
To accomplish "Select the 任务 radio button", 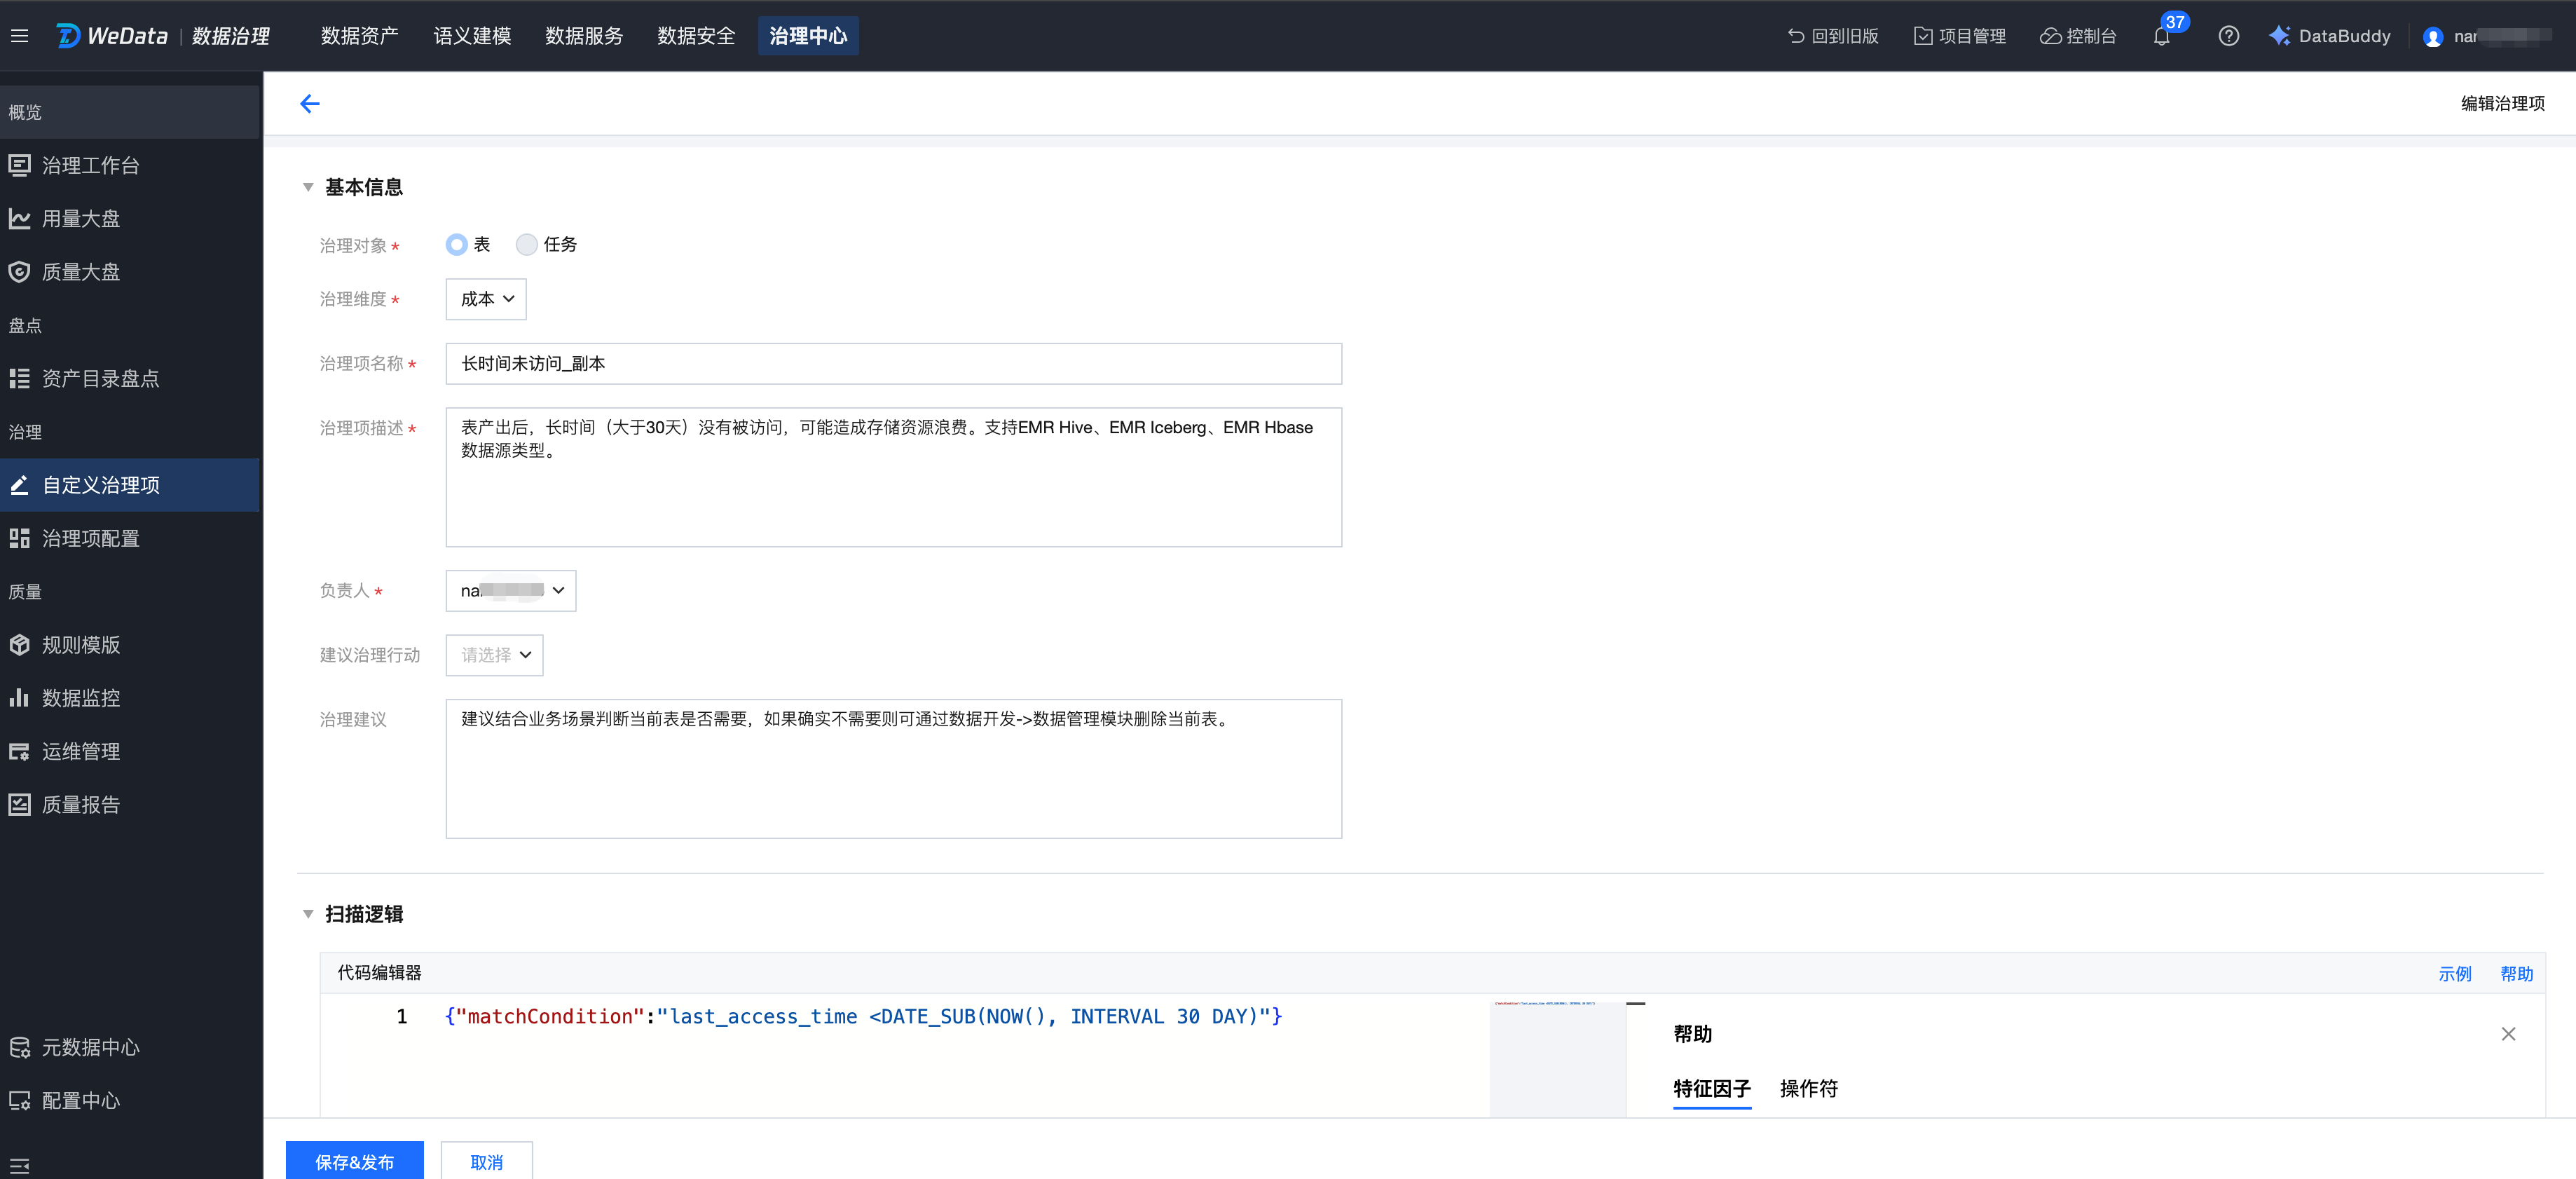I will [526, 244].
